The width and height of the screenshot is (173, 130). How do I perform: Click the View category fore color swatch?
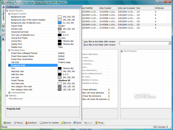pos(60,86)
